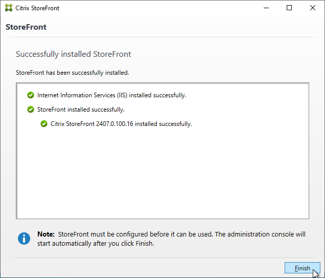325x278 pixels.
Task: Click 'start automatically after you click Finish' text
Action: click(96, 244)
